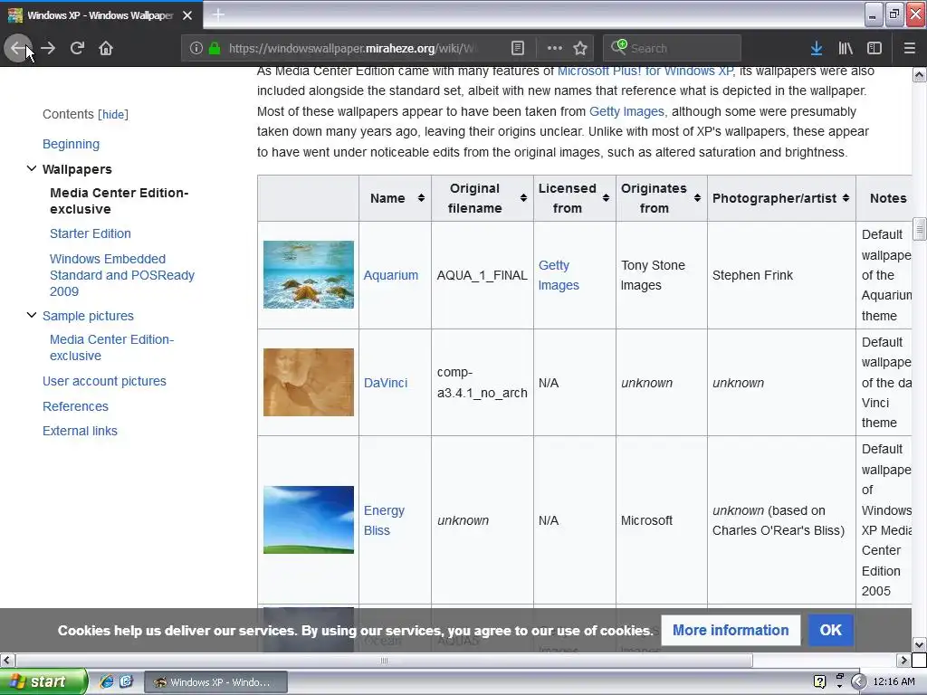The image size is (927, 695).
Task: Toggle reader view in the address bar
Action: pyautogui.click(x=517, y=48)
